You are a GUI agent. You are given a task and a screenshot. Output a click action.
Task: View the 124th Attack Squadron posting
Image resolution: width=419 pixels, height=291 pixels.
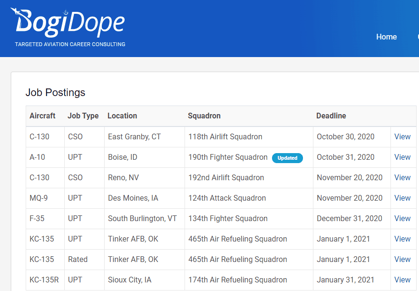click(402, 198)
